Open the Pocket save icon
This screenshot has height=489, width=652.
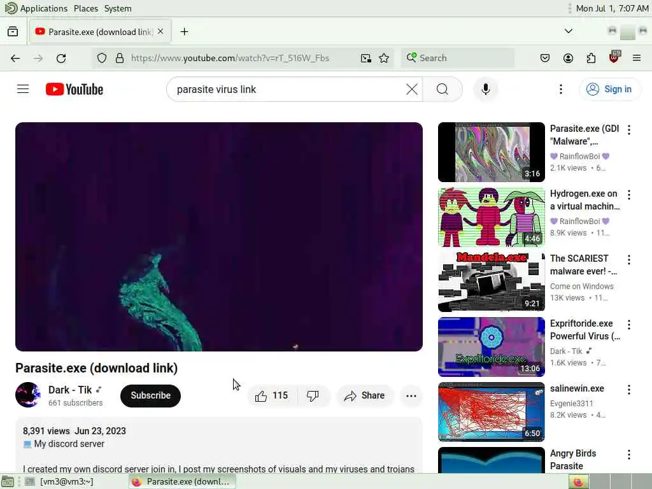coord(545,58)
